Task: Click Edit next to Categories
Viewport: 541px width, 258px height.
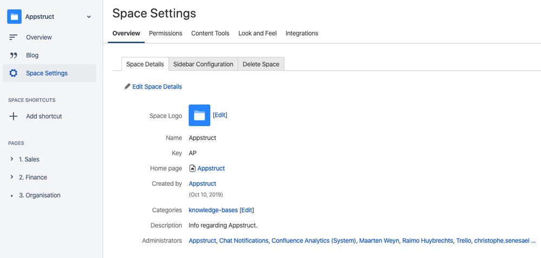Action: pos(247,210)
